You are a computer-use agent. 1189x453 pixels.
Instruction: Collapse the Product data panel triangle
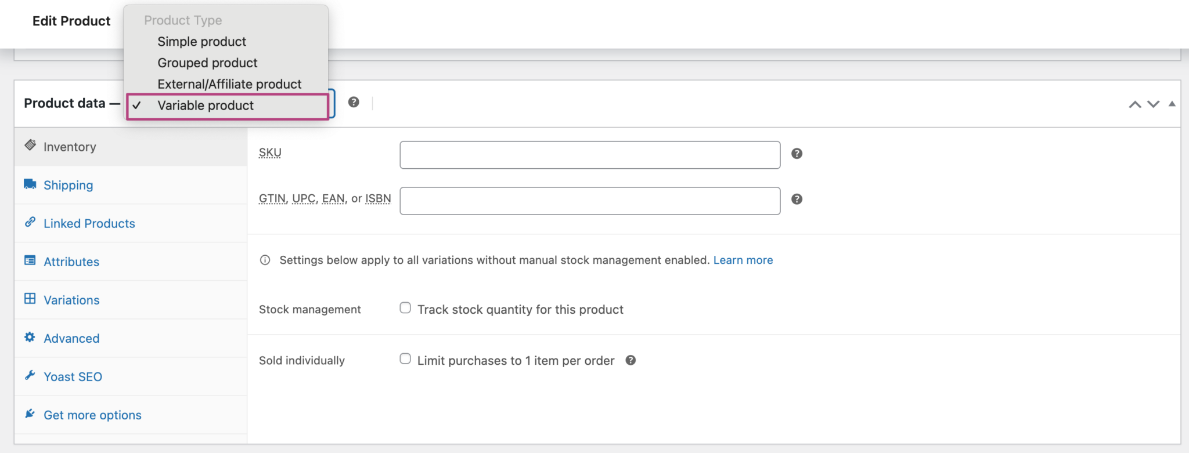[x=1172, y=104]
